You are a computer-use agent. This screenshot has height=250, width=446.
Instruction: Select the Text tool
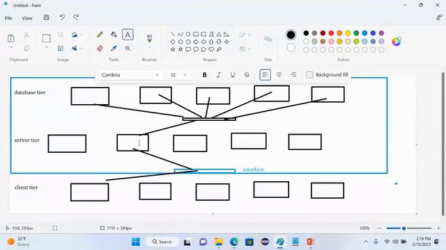click(x=128, y=35)
